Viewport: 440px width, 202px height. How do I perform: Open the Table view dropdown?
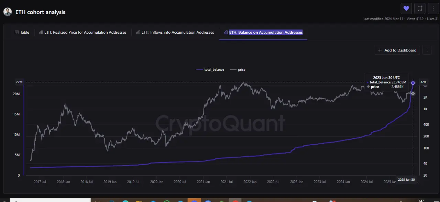point(22,32)
